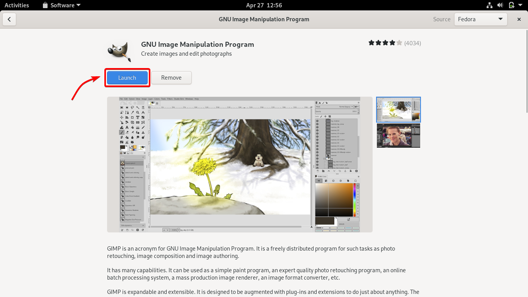Image resolution: width=528 pixels, height=297 pixels.
Task: Open the Fedora source dropdown
Action: 480,19
